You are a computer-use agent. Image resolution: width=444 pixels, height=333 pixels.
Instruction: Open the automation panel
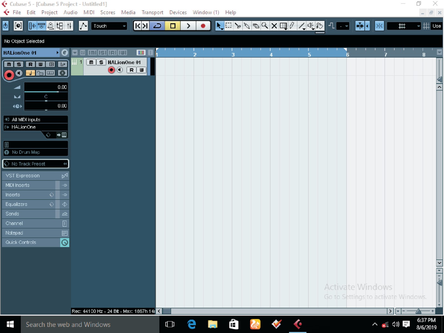[83, 26]
